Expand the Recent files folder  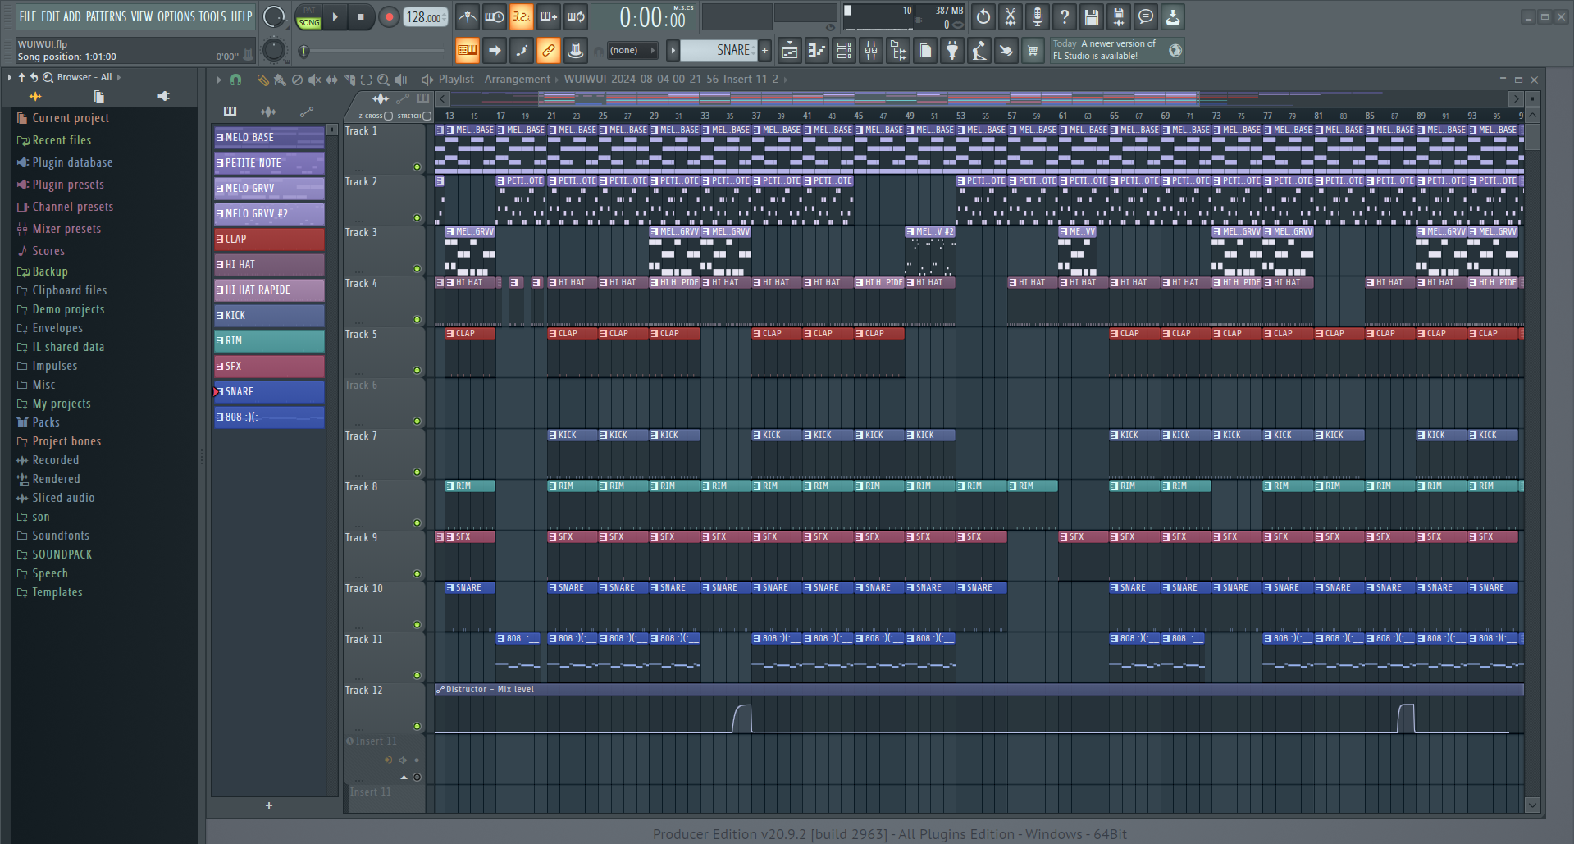(x=62, y=140)
